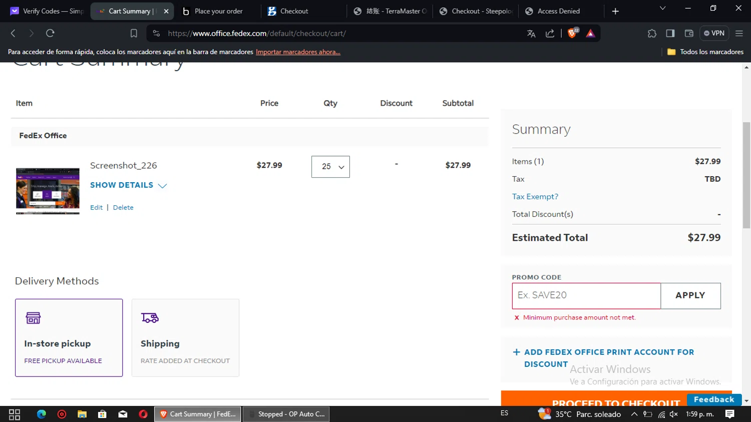Click the Screenshot_226 item thumbnail

coord(48,191)
